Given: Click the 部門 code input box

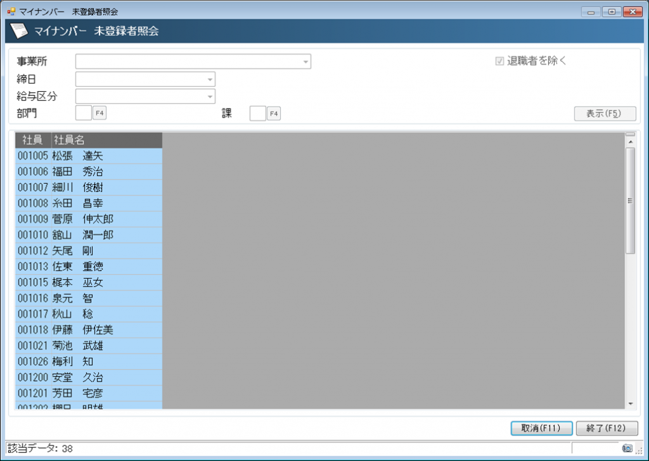Looking at the screenshot, I should 83,113.
